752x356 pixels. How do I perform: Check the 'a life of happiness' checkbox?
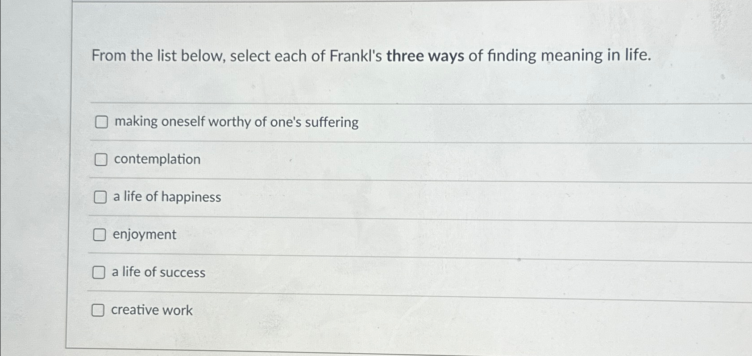[100, 197]
